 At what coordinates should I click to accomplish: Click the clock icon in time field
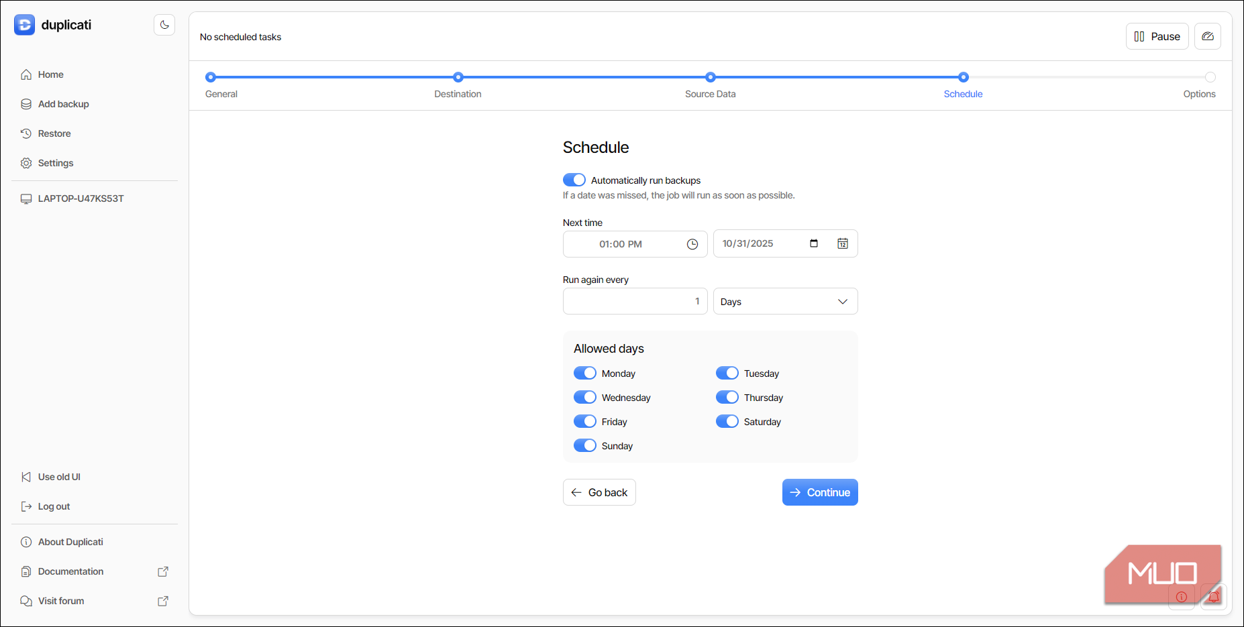click(692, 244)
